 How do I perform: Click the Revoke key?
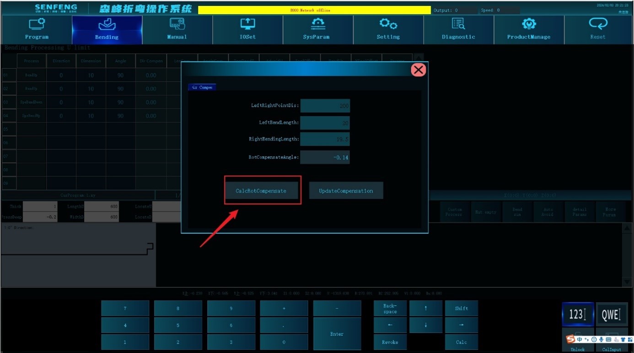tap(390, 342)
